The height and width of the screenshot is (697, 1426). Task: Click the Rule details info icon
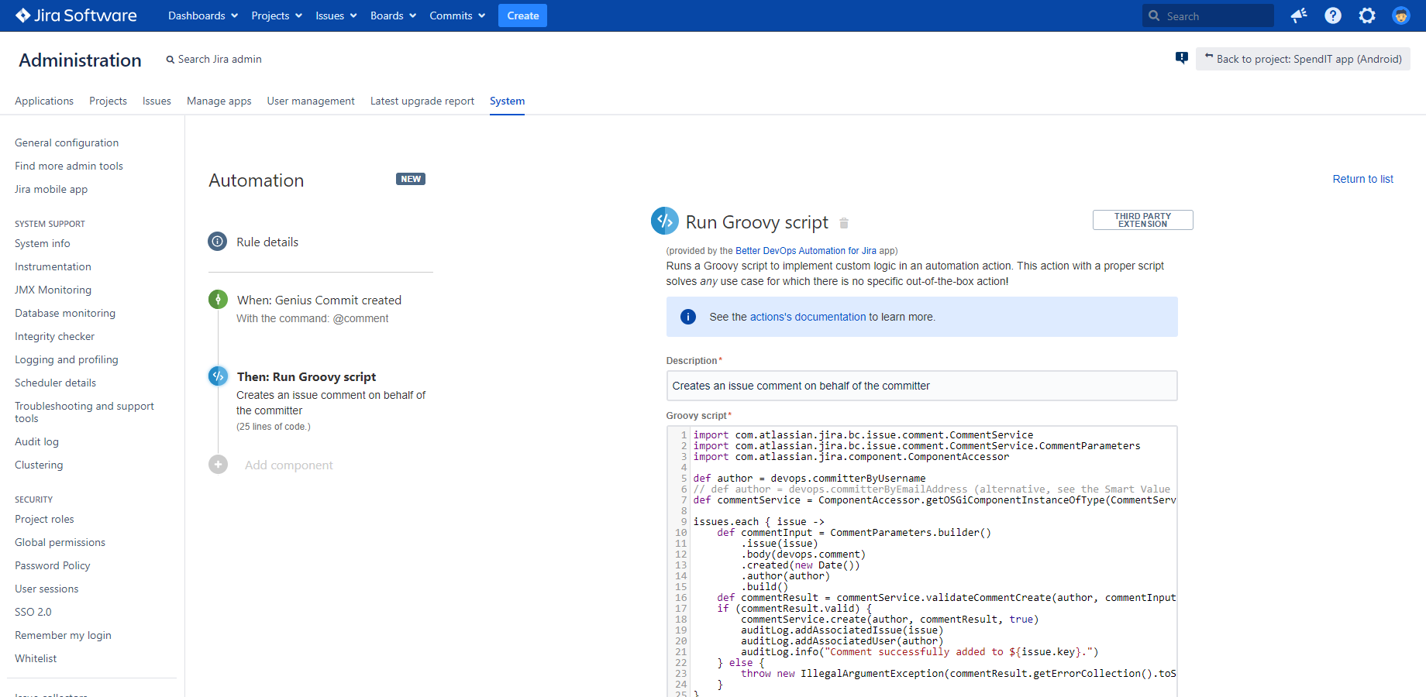tap(218, 242)
